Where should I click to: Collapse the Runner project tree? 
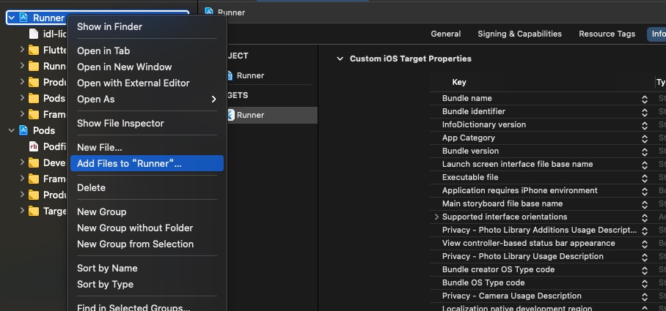pyautogui.click(x=12, y=18)
